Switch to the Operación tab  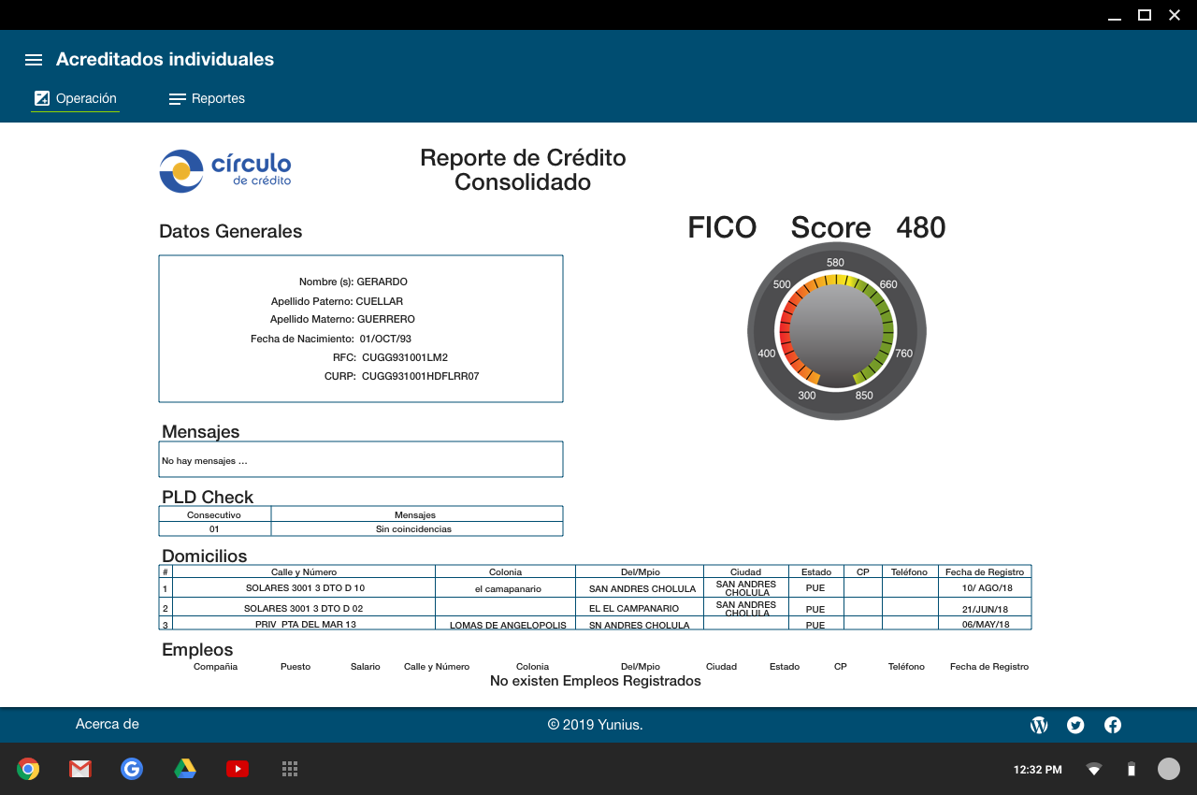76,98
